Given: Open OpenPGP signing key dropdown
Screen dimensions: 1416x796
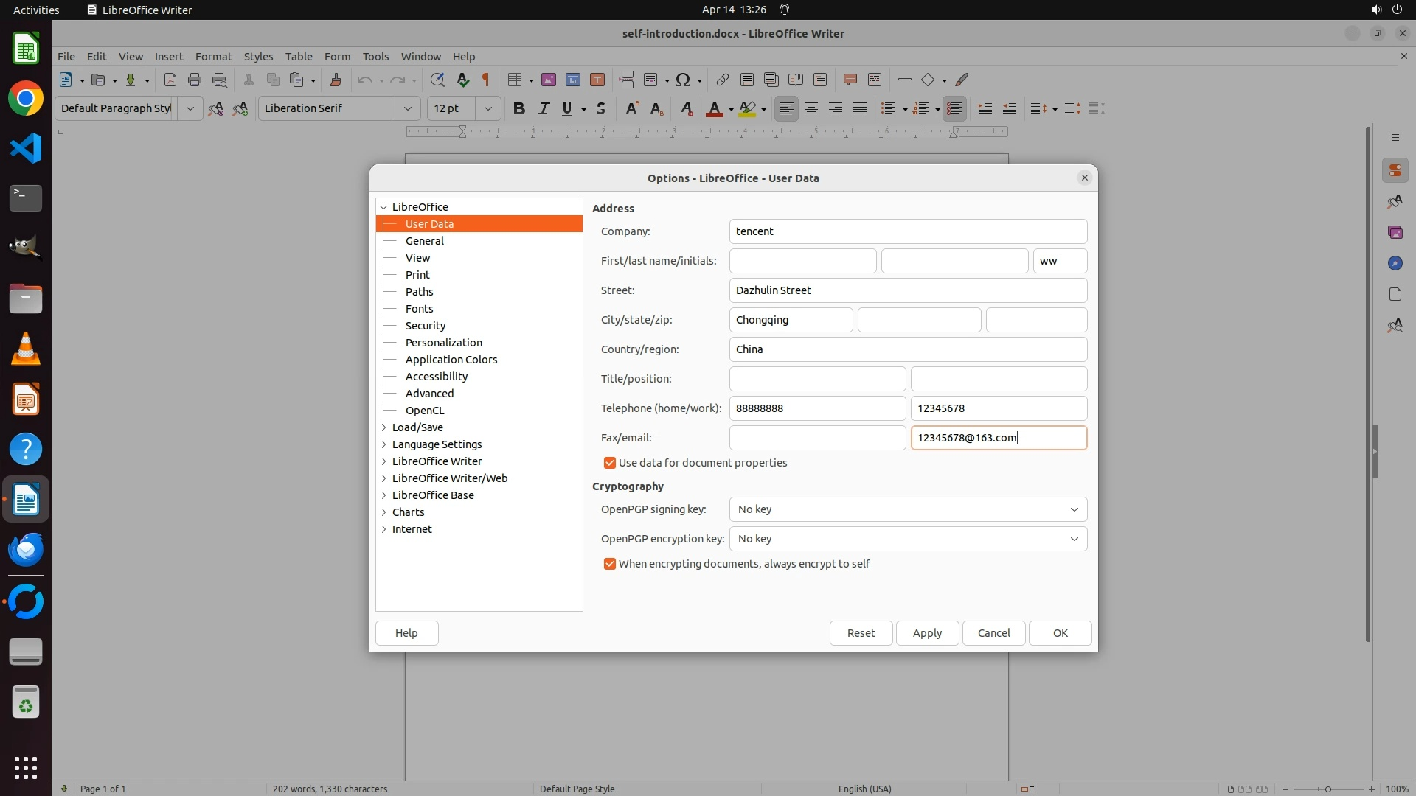Looking at the screenshot, I should tap(908, 509).
